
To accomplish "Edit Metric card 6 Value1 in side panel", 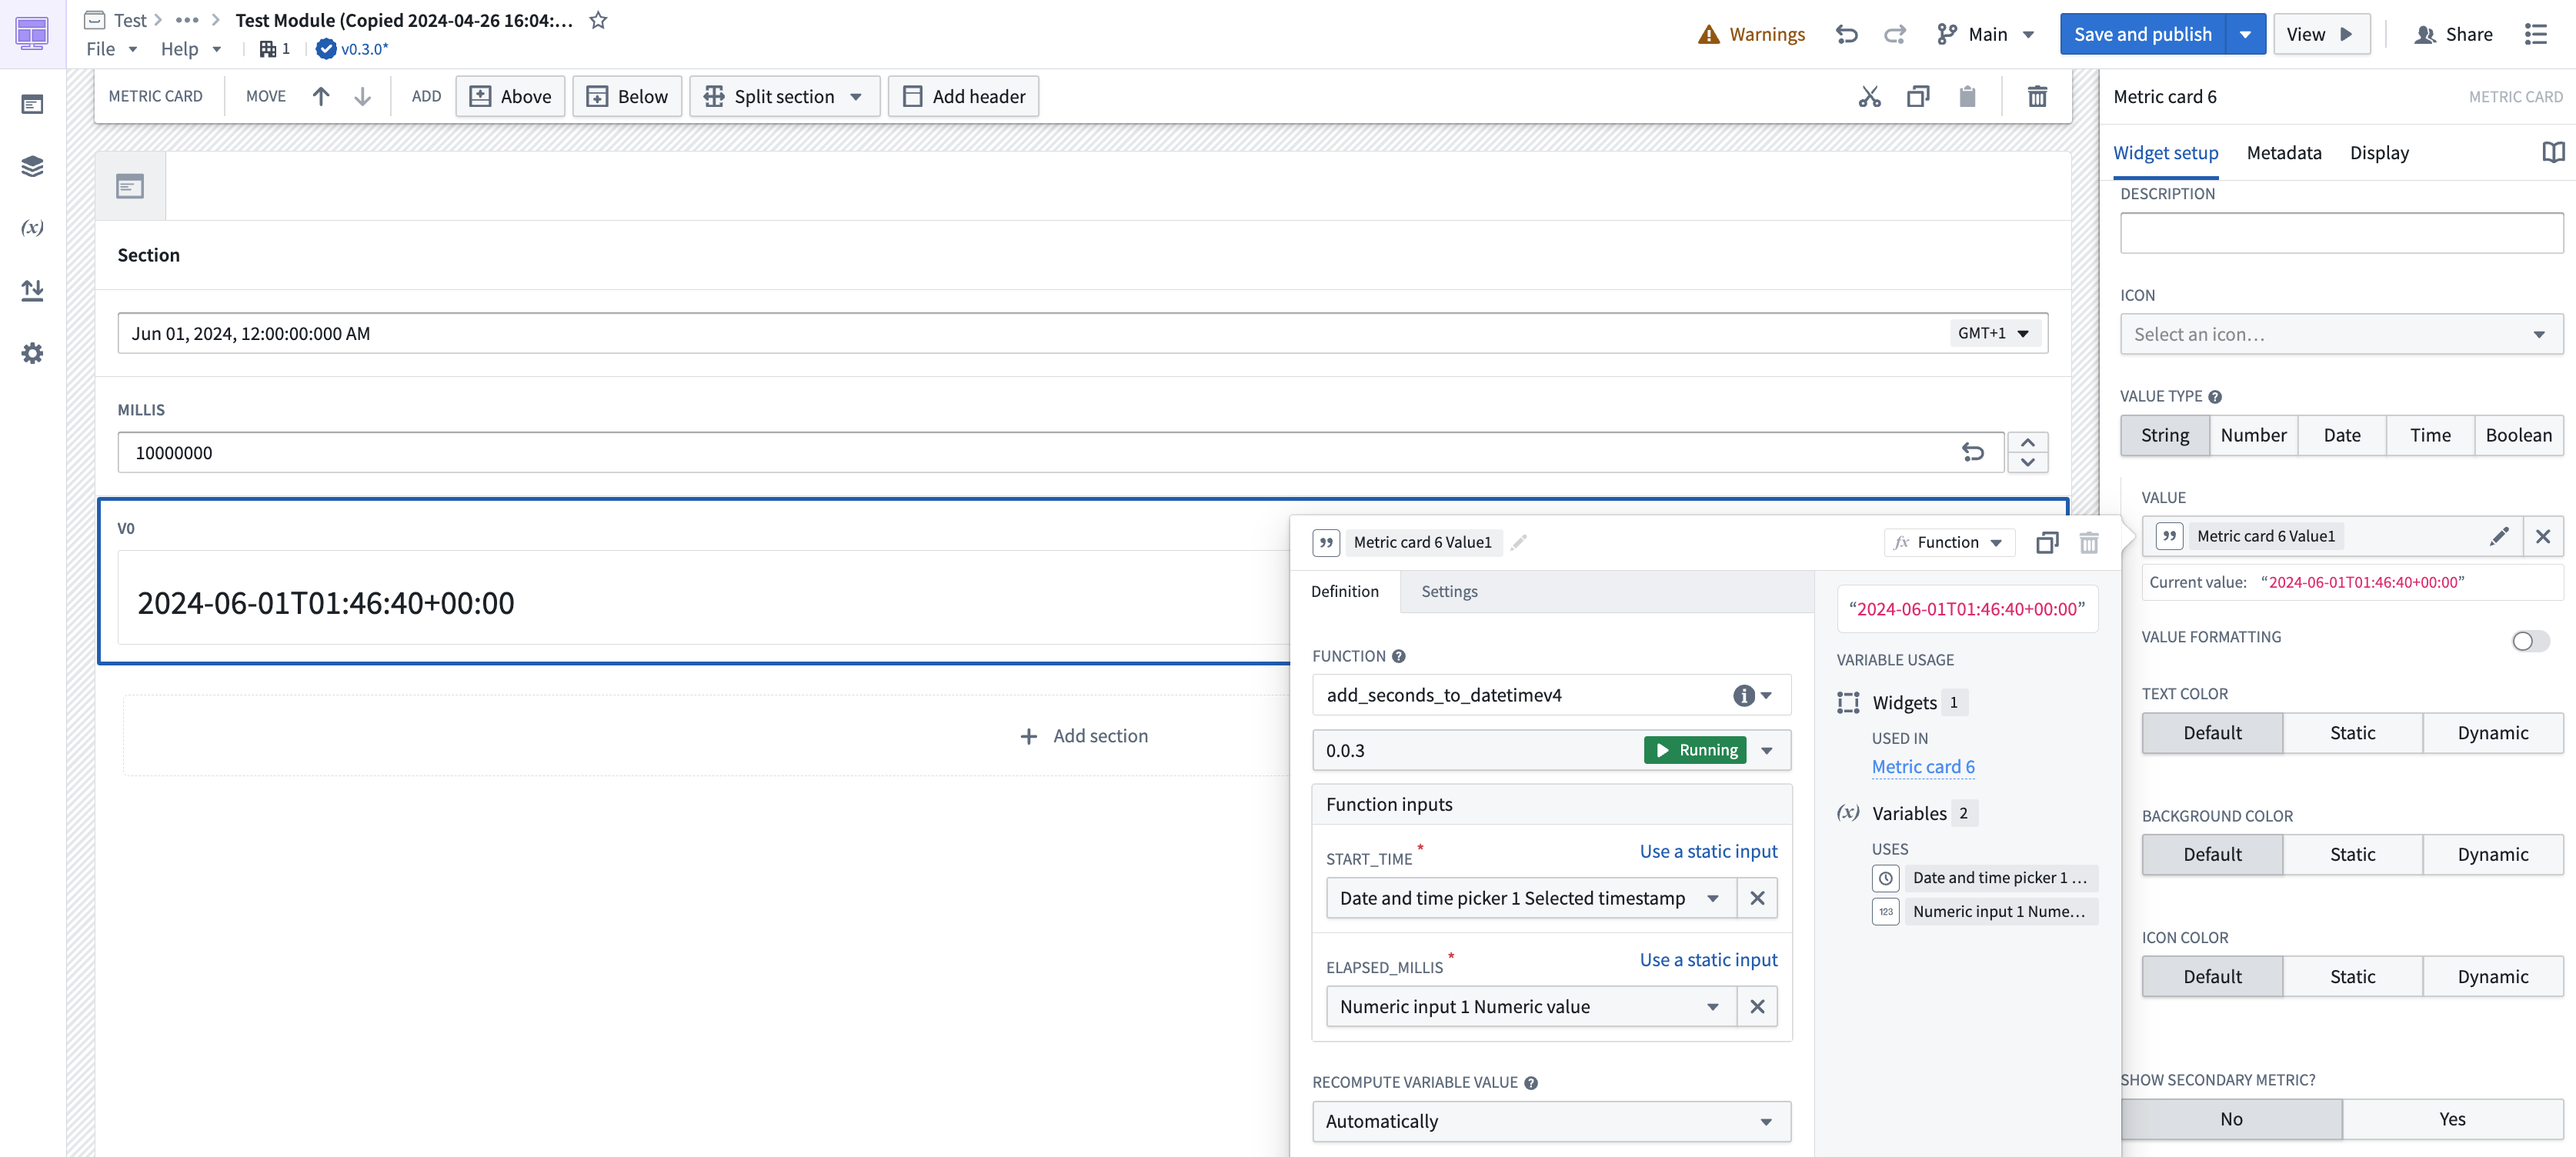I will point(2498,536).
